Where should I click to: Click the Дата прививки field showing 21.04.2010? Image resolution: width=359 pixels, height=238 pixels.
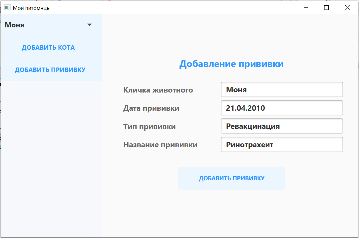click(282, 108)
